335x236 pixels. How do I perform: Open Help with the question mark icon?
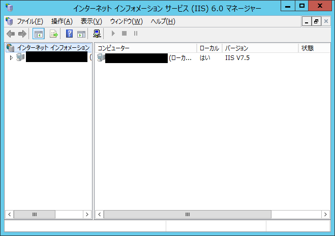point(69,34)
